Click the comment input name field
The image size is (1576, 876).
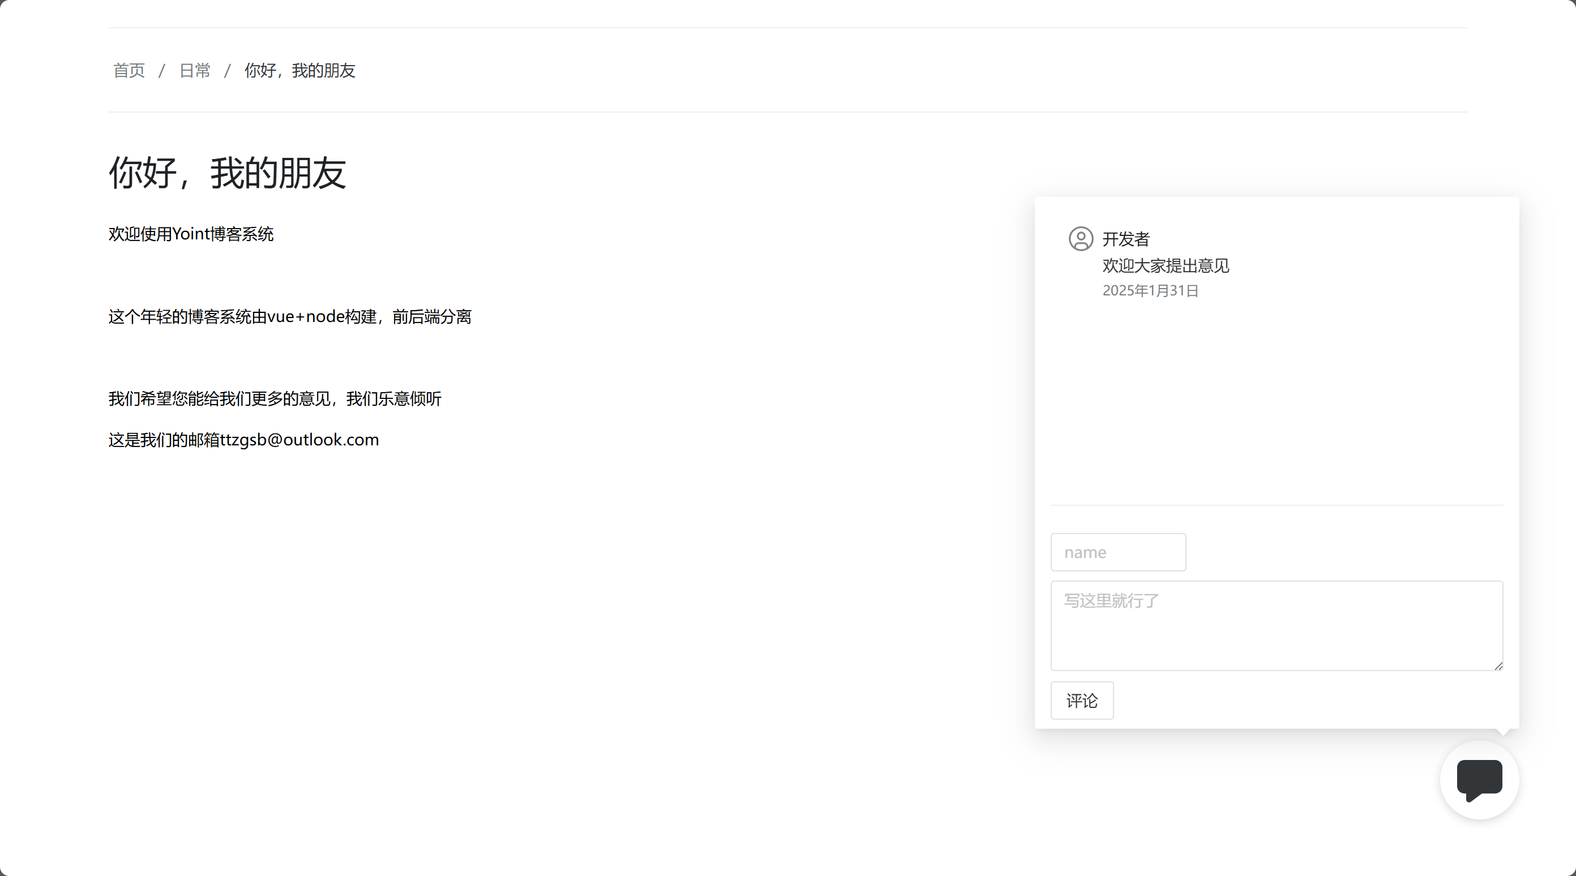point(1119,552)
